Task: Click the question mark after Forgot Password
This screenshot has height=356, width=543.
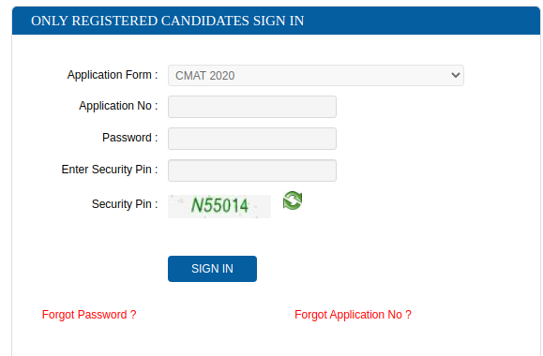Action: (x=133, y=315)
